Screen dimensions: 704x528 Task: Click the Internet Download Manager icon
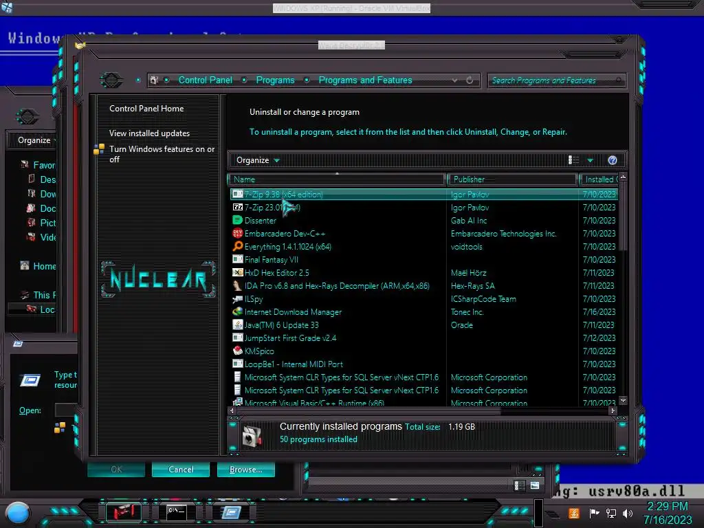[237, 311]
